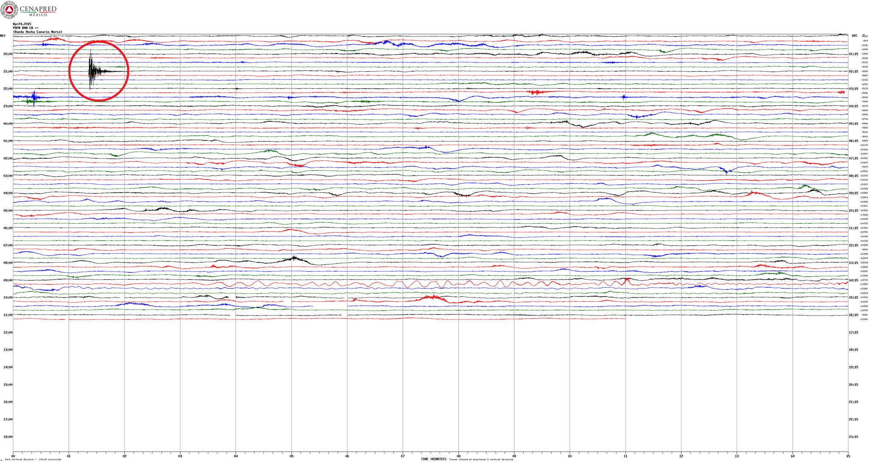Select the 09:00 local time row label
Screen dimensions: 869x463
8,280
